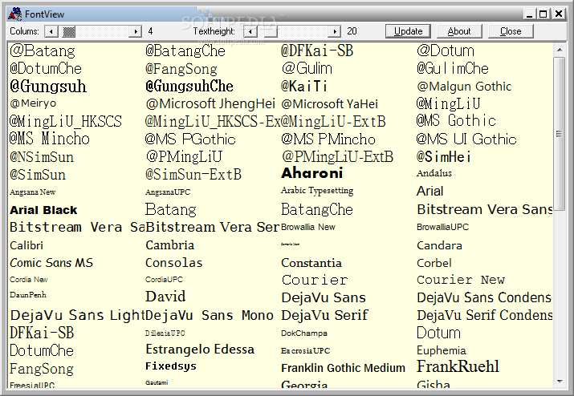Image resolution: width=574 pixels, height=396 pixels.
Task: Click the Browallia New entry
Action: coord(307,227)
